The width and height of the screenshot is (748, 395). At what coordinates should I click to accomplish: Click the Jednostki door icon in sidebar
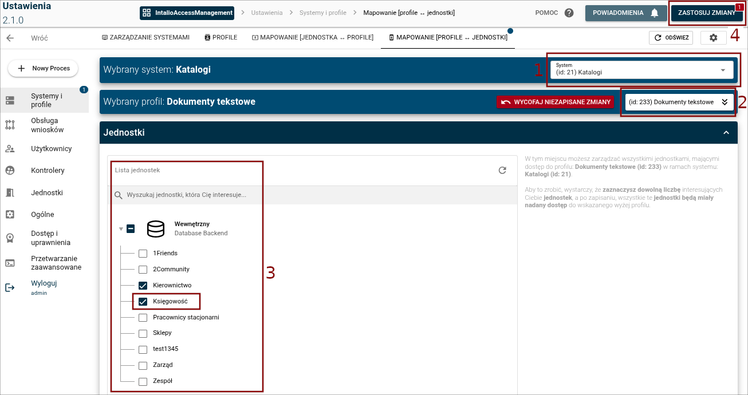coord(10,193)
